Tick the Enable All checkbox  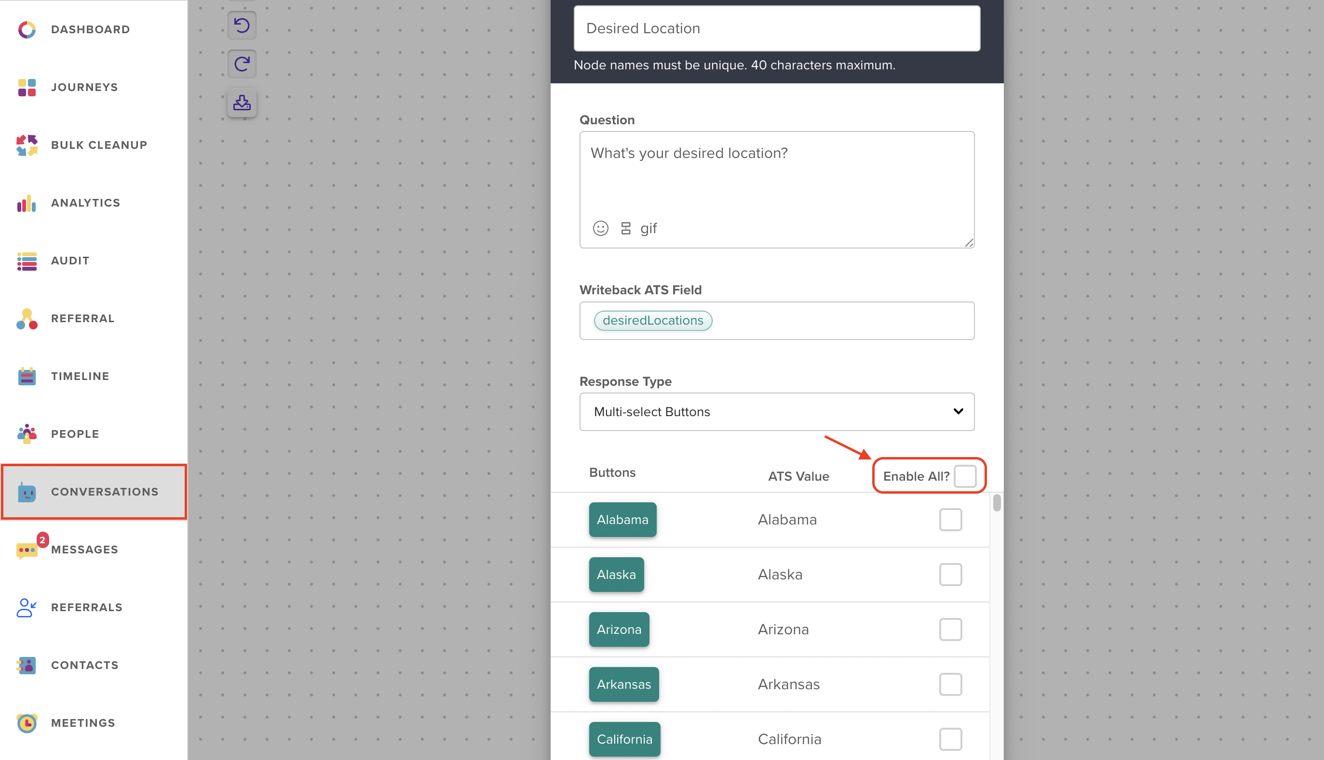click(964, 475)
